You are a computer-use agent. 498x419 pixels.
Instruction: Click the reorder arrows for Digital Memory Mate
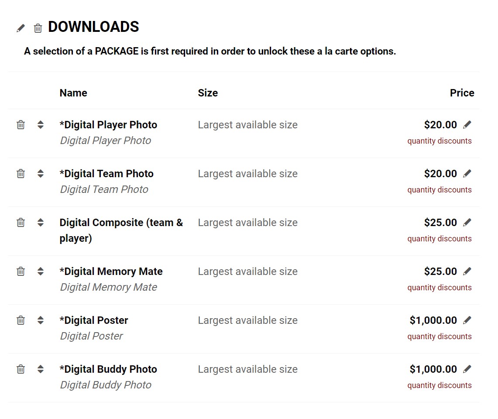click(40, 271)
